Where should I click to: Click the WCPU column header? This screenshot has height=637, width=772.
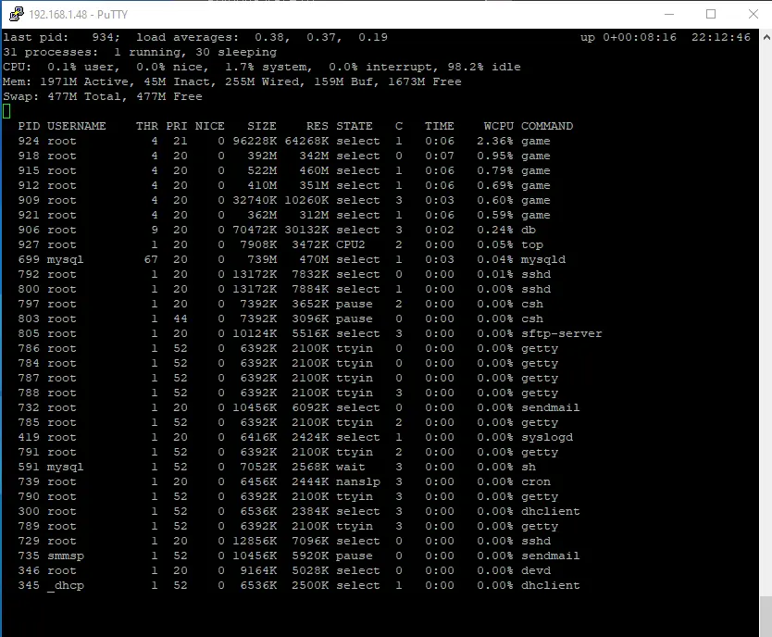coord(496,126)
